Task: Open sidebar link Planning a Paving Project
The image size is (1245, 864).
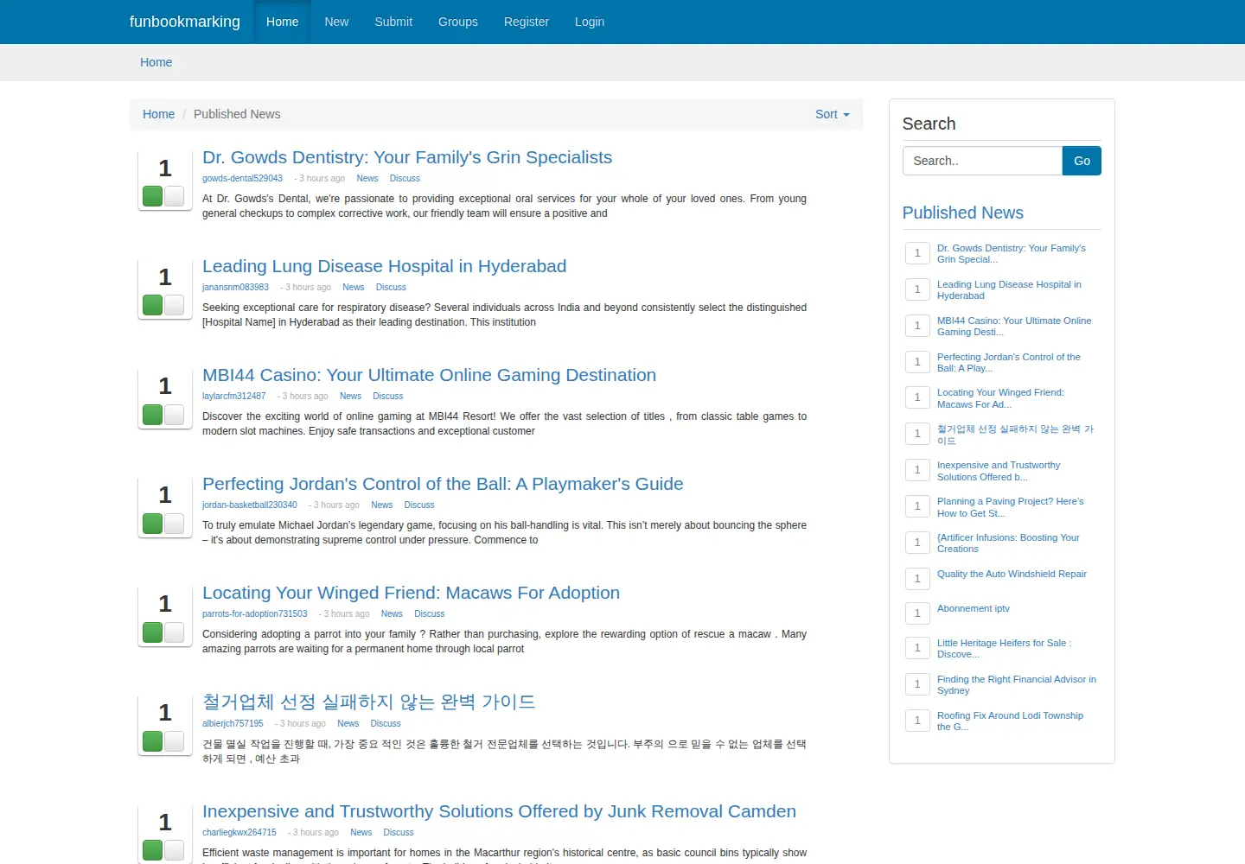Action: 1010,507
